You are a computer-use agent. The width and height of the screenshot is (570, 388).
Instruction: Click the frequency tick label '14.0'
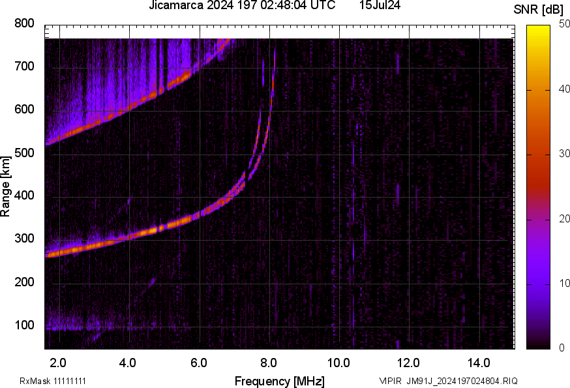pyautogui.click(x=479, y=363)
